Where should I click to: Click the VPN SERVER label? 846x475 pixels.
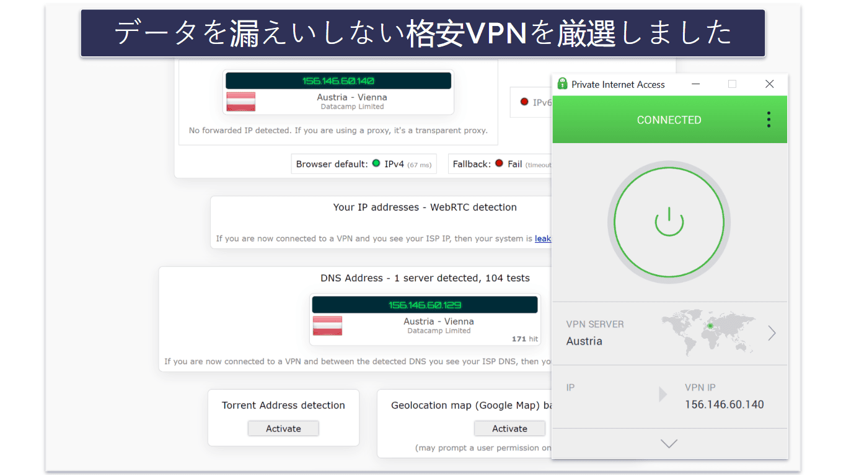point(595,324)
